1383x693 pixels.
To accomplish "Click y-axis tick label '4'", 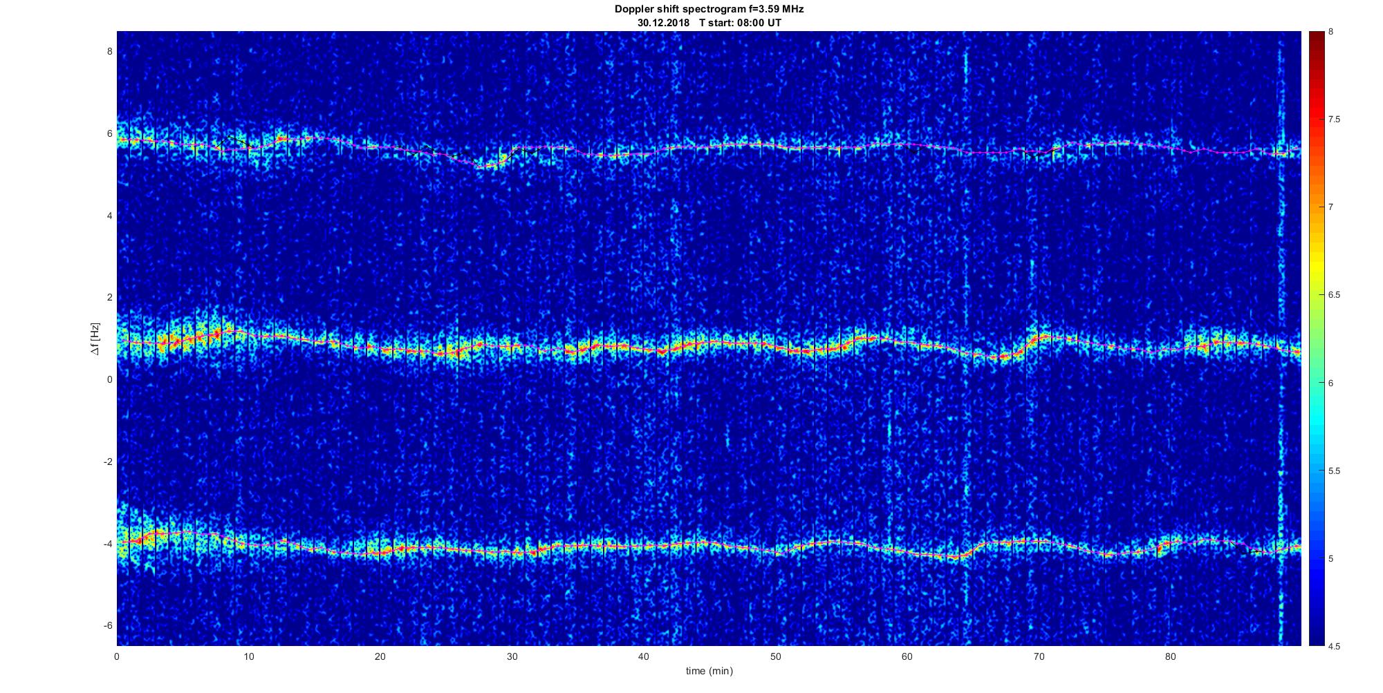I will pyautogui.click(x=109, y=215).
